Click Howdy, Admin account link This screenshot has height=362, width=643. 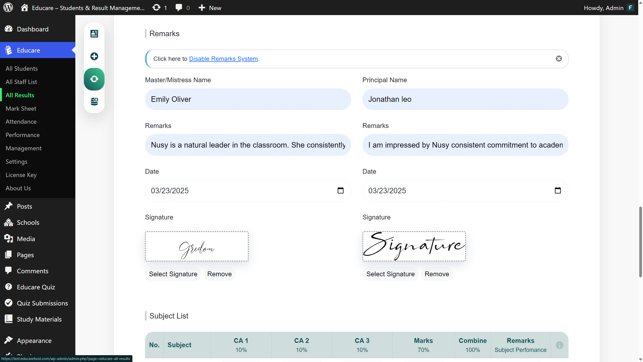[604, 8]
